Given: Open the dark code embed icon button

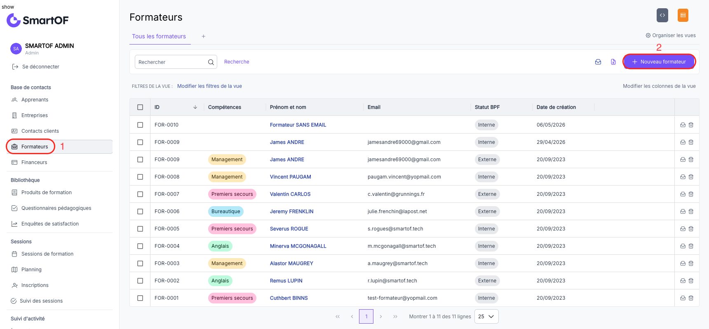Looking at the screenshot, I should [x=662, y=15].
